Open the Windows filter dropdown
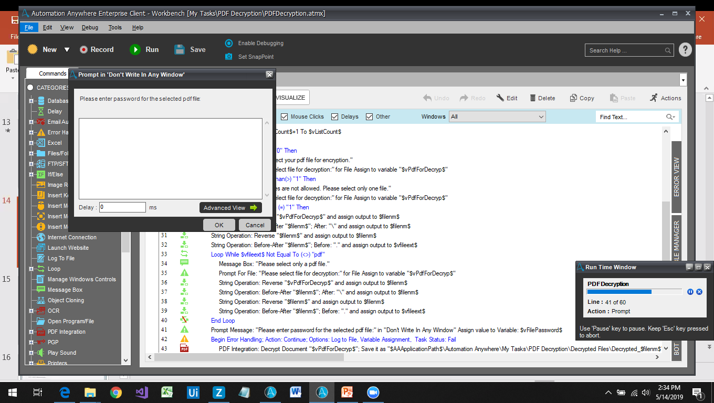Image resolution: width=714 pixels, height=403 pixels. pyautogui.click(x=497, y=116)
